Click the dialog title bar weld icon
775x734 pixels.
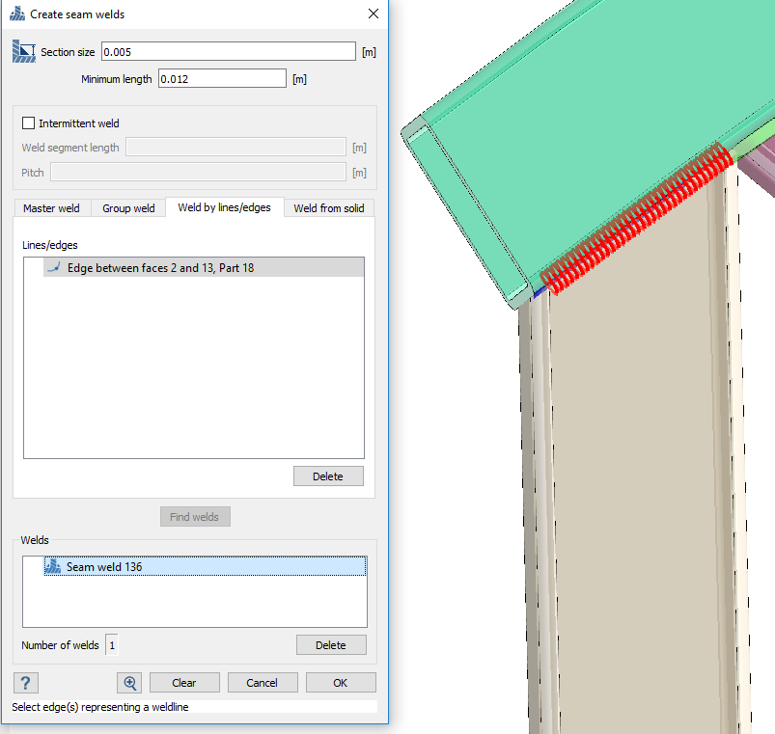tap(17, 14)
